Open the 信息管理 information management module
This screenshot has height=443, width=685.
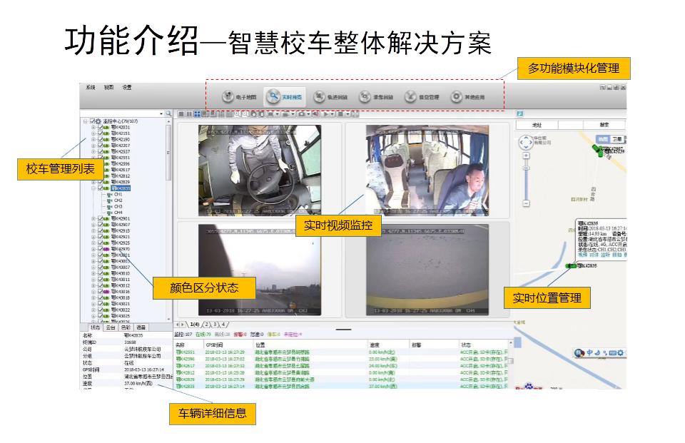[420, 97]
